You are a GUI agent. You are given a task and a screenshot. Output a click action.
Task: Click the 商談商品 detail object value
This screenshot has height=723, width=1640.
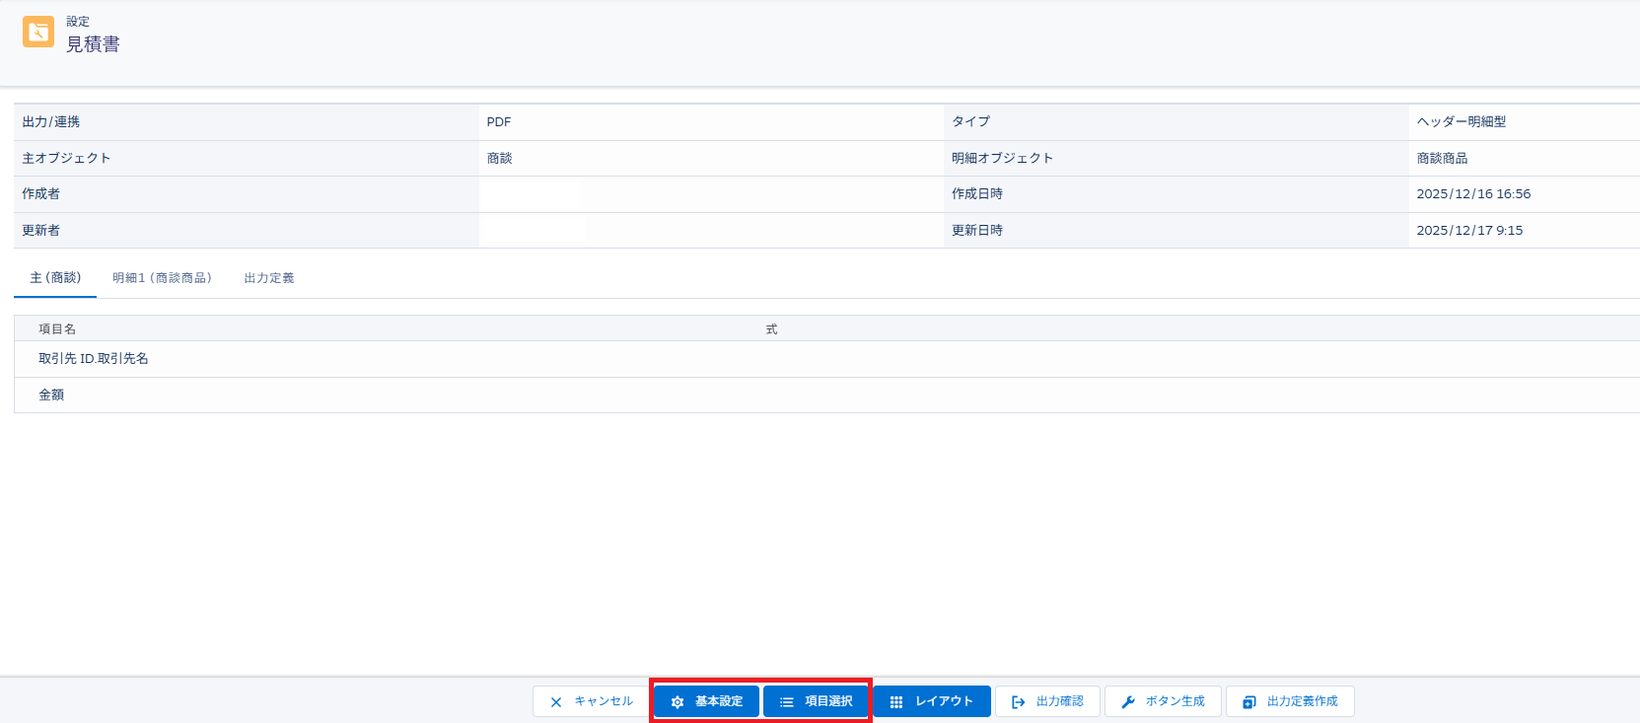[1442, 159]
